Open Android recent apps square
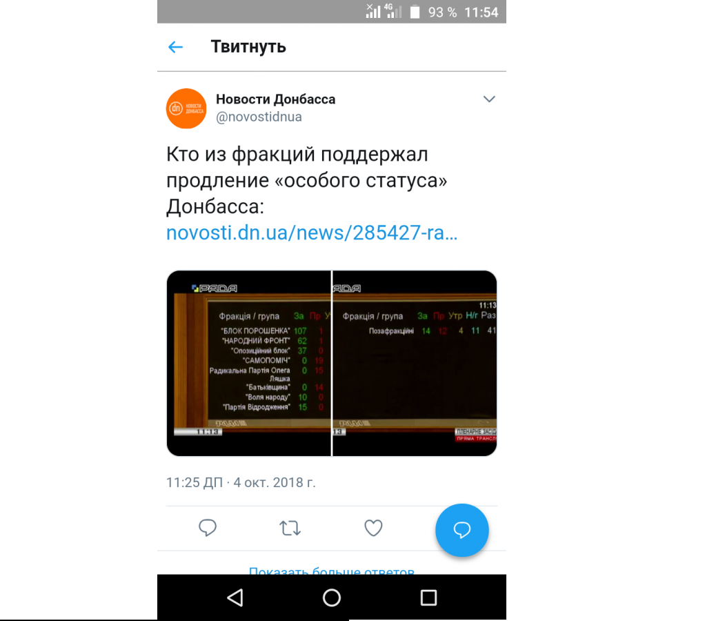The height and width of the screenshot is (621, 705). pos(428,598)
